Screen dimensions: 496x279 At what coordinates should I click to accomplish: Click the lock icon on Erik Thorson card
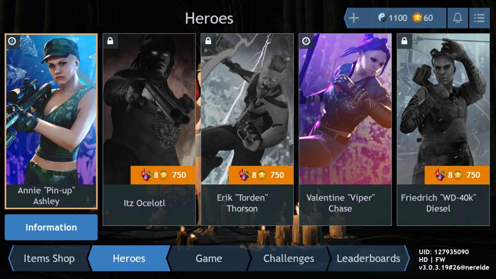(x=208, y=41)
